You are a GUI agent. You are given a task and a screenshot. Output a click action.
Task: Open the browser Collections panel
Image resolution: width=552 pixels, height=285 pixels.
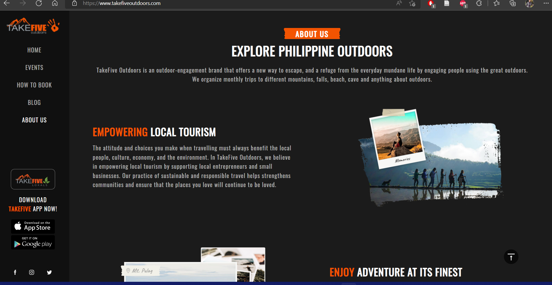coord(512,4)
